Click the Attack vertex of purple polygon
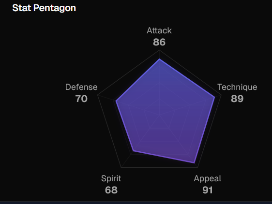The height and width of the screenshot is (204, 272). [159, 59]
